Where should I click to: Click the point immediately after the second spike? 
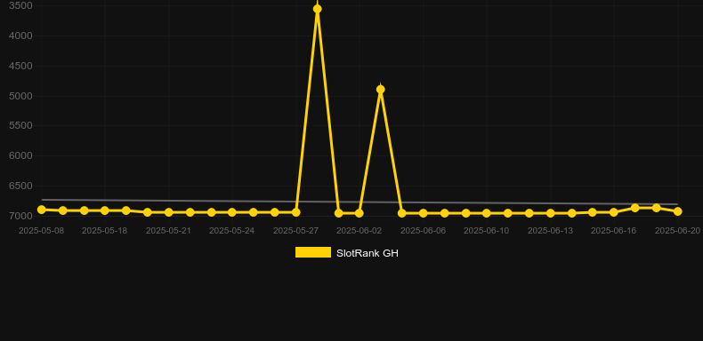[402, 213]
